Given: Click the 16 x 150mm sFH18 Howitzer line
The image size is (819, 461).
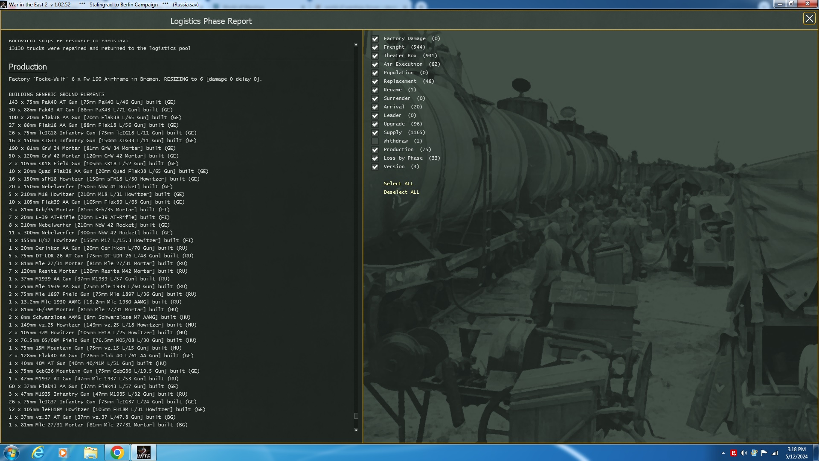Looking at the screenshot, I should 104,179.
